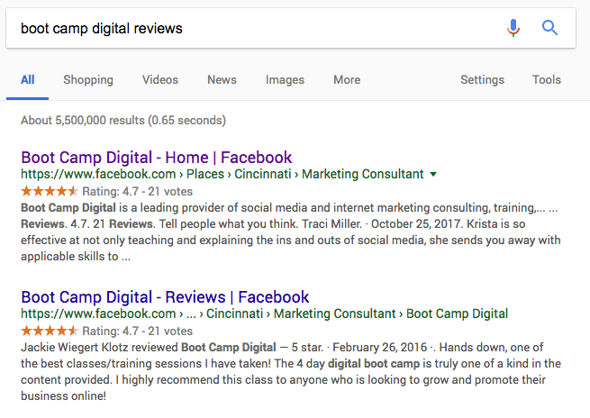
Task: Click into the search query field
Action: pos(252,28)
